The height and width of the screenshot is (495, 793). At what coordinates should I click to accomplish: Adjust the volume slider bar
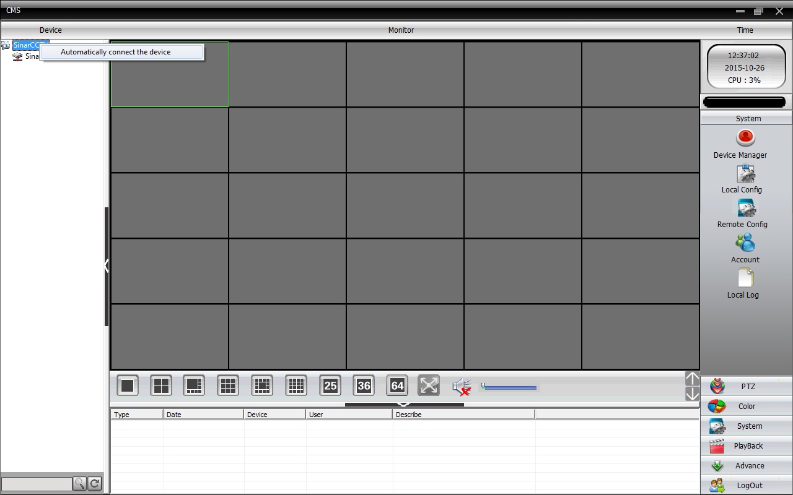click(x=509, y=387)
